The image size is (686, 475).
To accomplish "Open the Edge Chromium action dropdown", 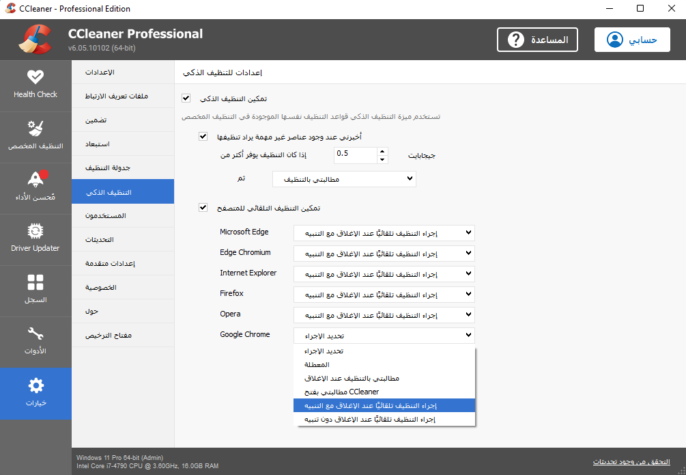I will click(x=384, y=254).
